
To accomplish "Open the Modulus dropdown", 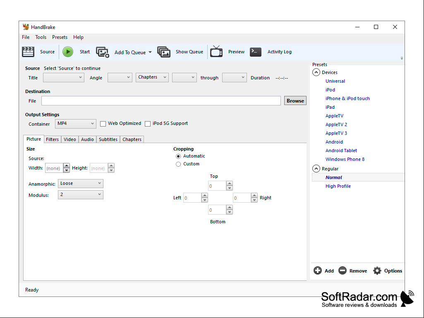I will 81,195.
